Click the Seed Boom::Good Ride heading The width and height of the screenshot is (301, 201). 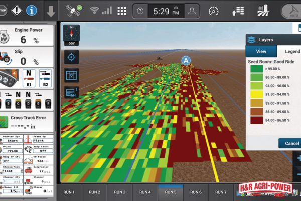tap(271, 62)
